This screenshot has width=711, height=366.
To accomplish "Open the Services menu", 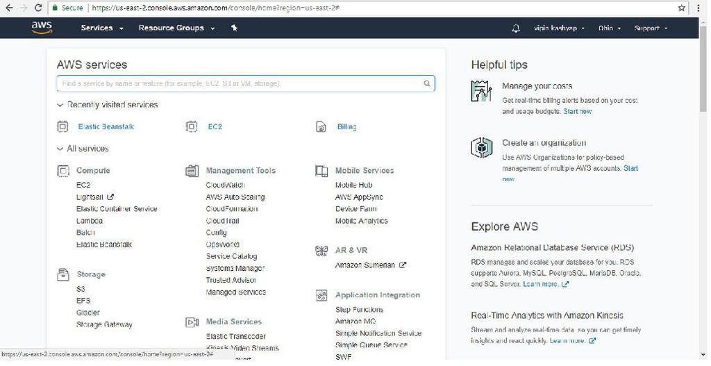I will (101, 28).
